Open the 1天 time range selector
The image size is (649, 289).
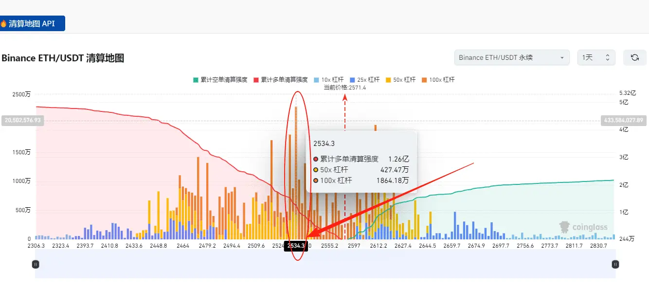(x=596, y=57)
